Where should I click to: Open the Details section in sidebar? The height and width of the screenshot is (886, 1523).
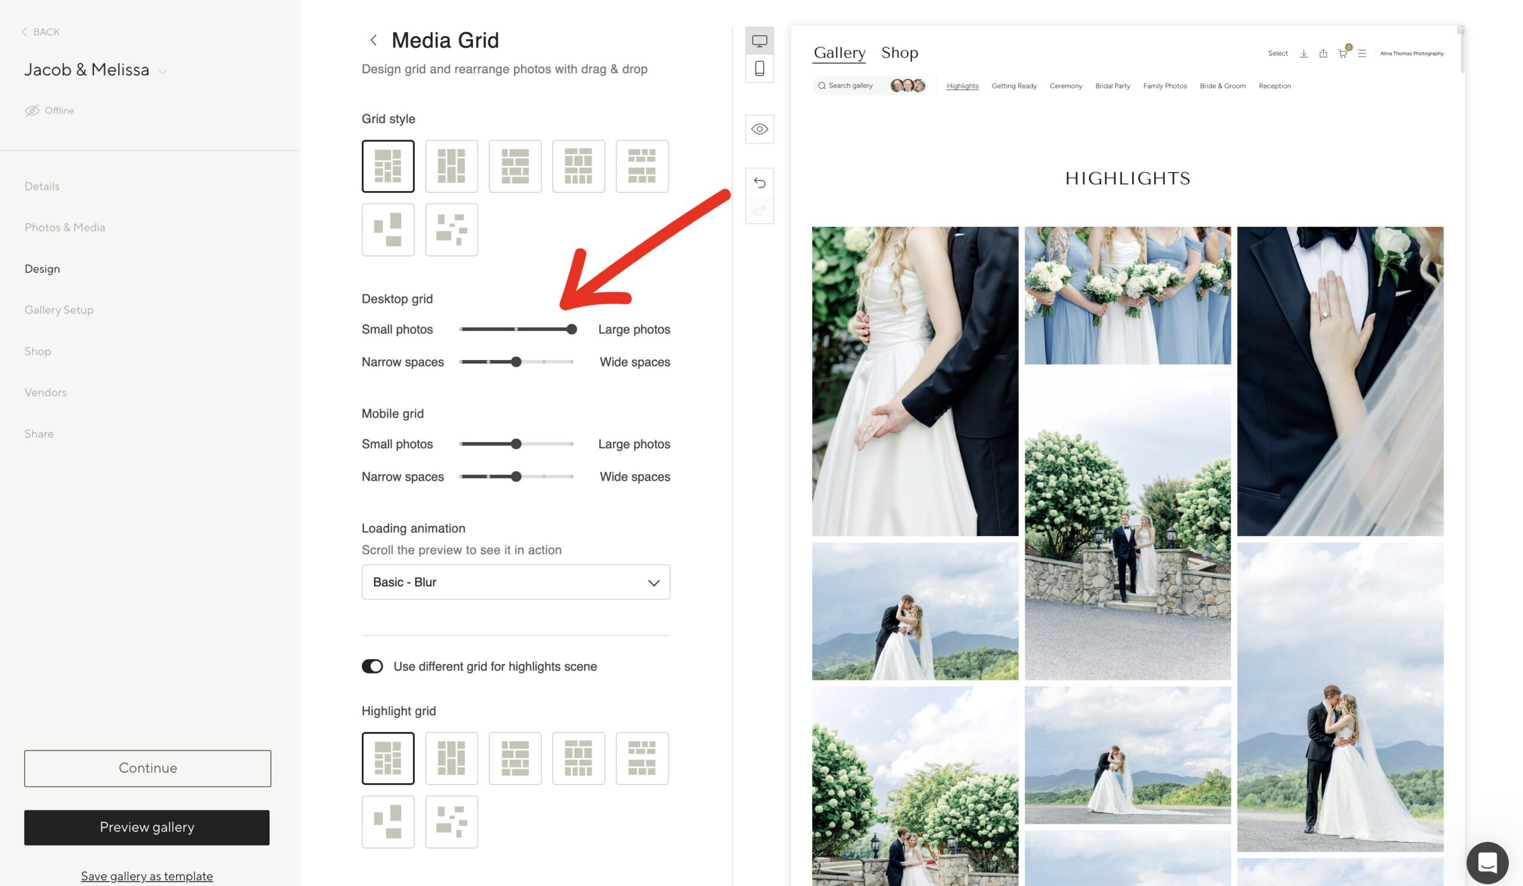[x=42, y=186]
